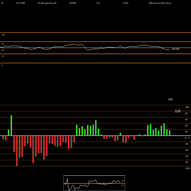Click the 'MR' label above lower chart

coord(170,99)
